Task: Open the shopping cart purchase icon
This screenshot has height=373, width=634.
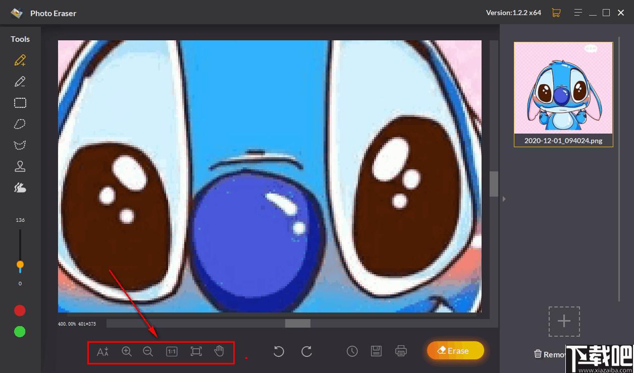Action: 556,13
